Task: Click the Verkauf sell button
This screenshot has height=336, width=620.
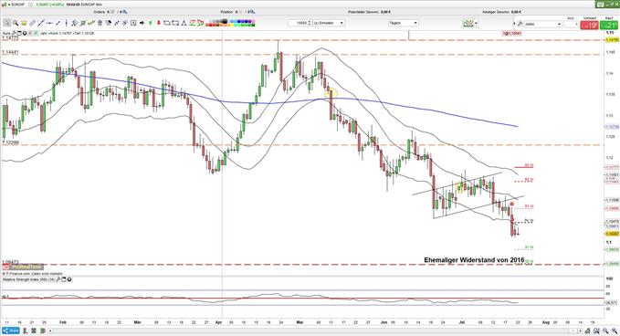Action: 589,25
